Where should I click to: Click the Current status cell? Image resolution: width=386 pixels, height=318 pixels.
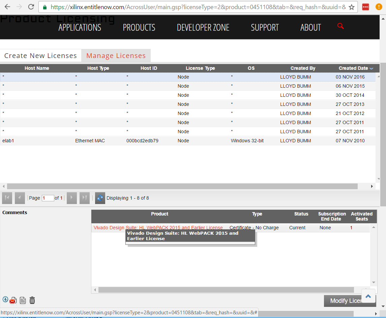(297, 228)
